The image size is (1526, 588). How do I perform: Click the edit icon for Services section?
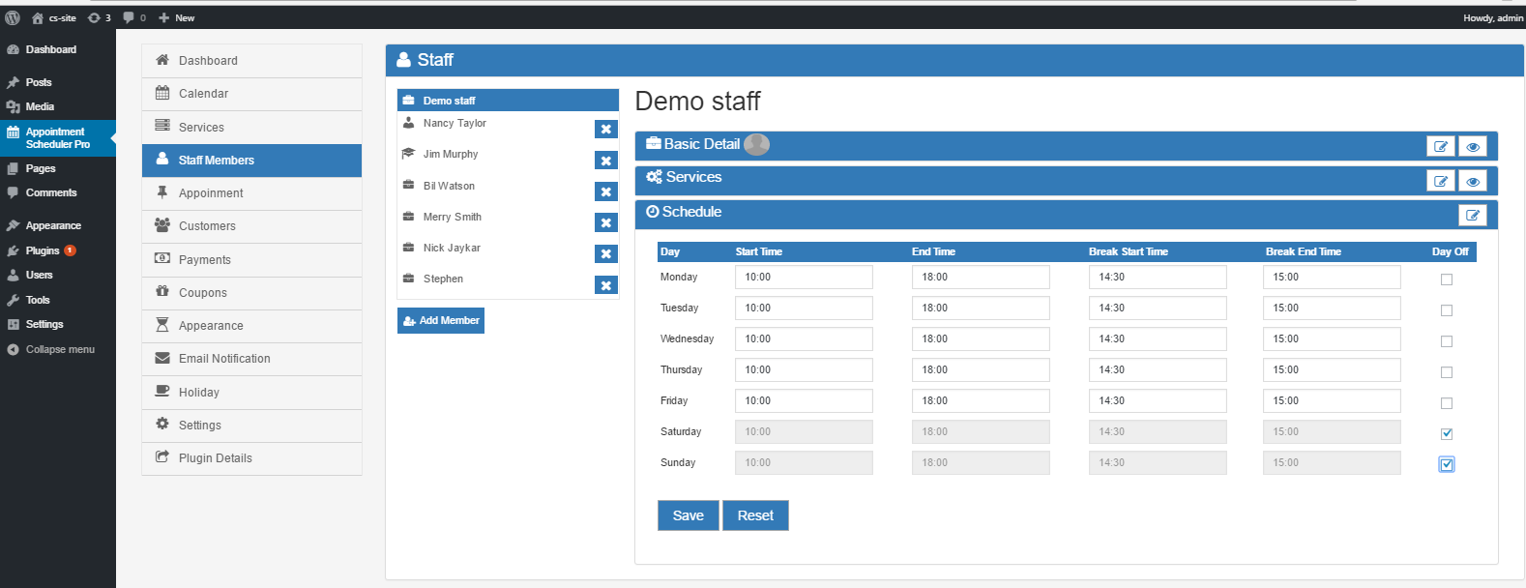(x=1440, y=181)
